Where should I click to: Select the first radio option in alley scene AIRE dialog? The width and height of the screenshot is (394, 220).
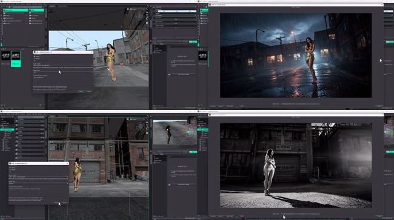tap(10, 167)
